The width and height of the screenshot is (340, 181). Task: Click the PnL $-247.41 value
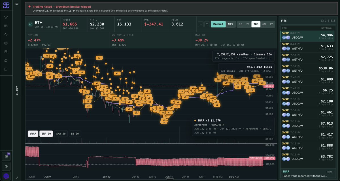154,24
